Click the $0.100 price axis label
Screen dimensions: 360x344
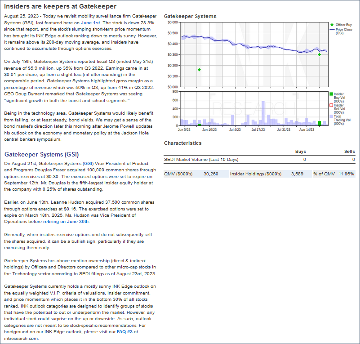click(173, 76)
